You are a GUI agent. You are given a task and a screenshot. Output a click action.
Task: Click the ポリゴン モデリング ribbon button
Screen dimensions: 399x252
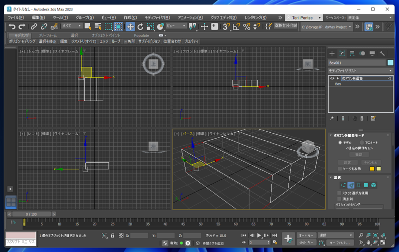[x=22, y=41]
